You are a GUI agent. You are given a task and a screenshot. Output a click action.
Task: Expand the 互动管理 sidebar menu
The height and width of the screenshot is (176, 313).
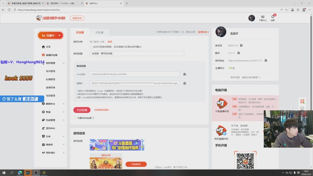pos(64,120)
